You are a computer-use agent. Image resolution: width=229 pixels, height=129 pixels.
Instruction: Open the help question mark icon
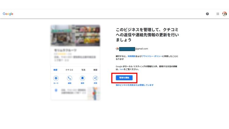point(207,14)
